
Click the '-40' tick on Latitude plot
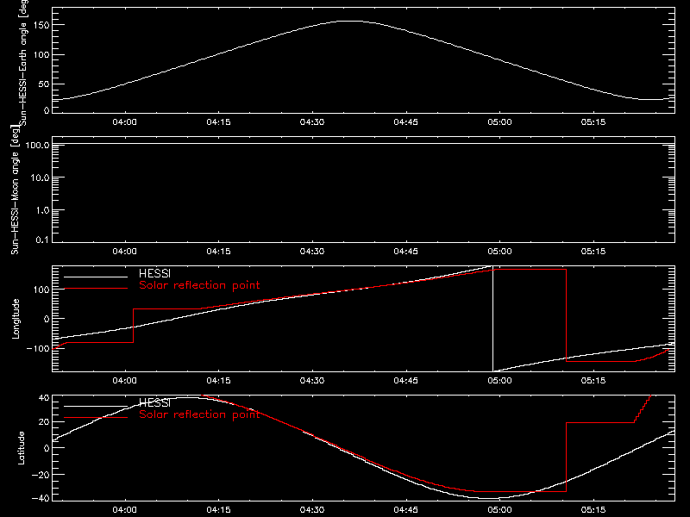(41, 499)
